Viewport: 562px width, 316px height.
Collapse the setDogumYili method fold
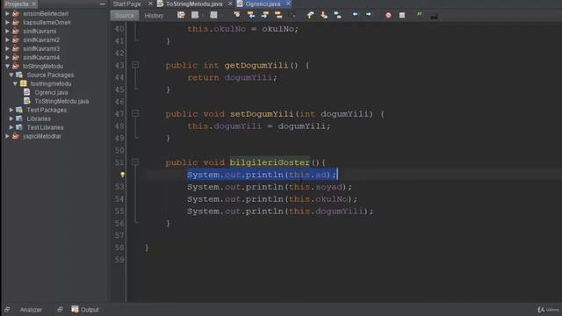pyautogui.click(x=135, y=113)
